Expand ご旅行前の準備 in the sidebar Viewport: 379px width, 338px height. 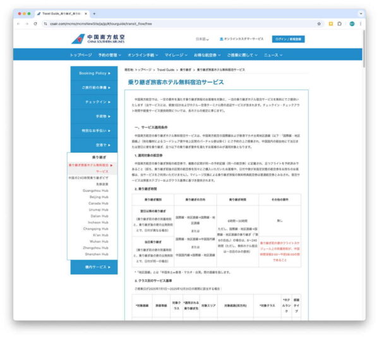(x=94, y=87)
